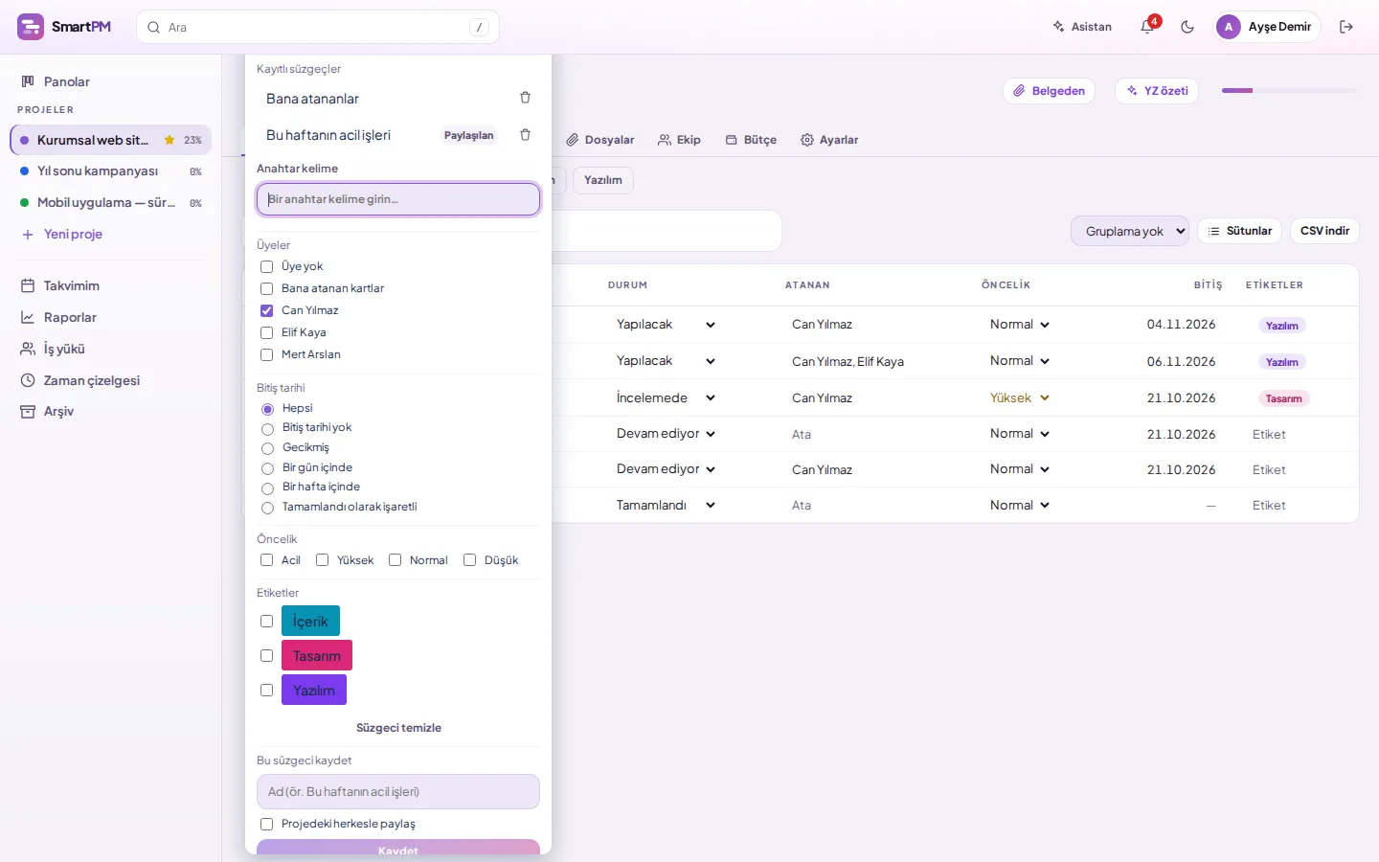Check the Üye yok checkbox

click(266, 266)
